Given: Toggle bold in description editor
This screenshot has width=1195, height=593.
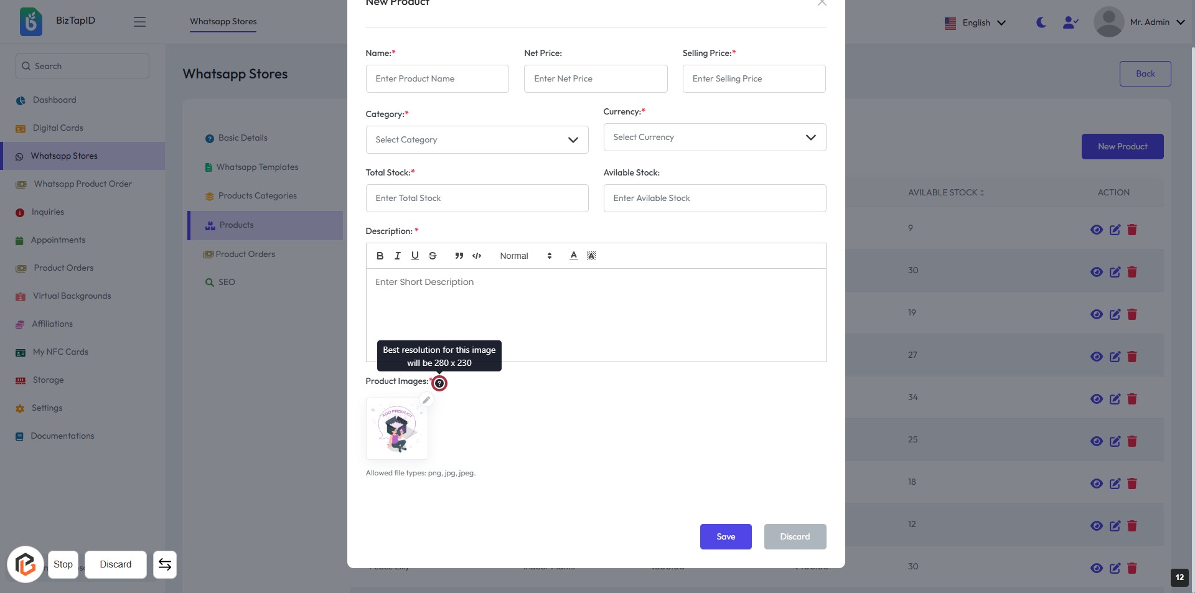Looking at the screenshot, I should point(380,256).
